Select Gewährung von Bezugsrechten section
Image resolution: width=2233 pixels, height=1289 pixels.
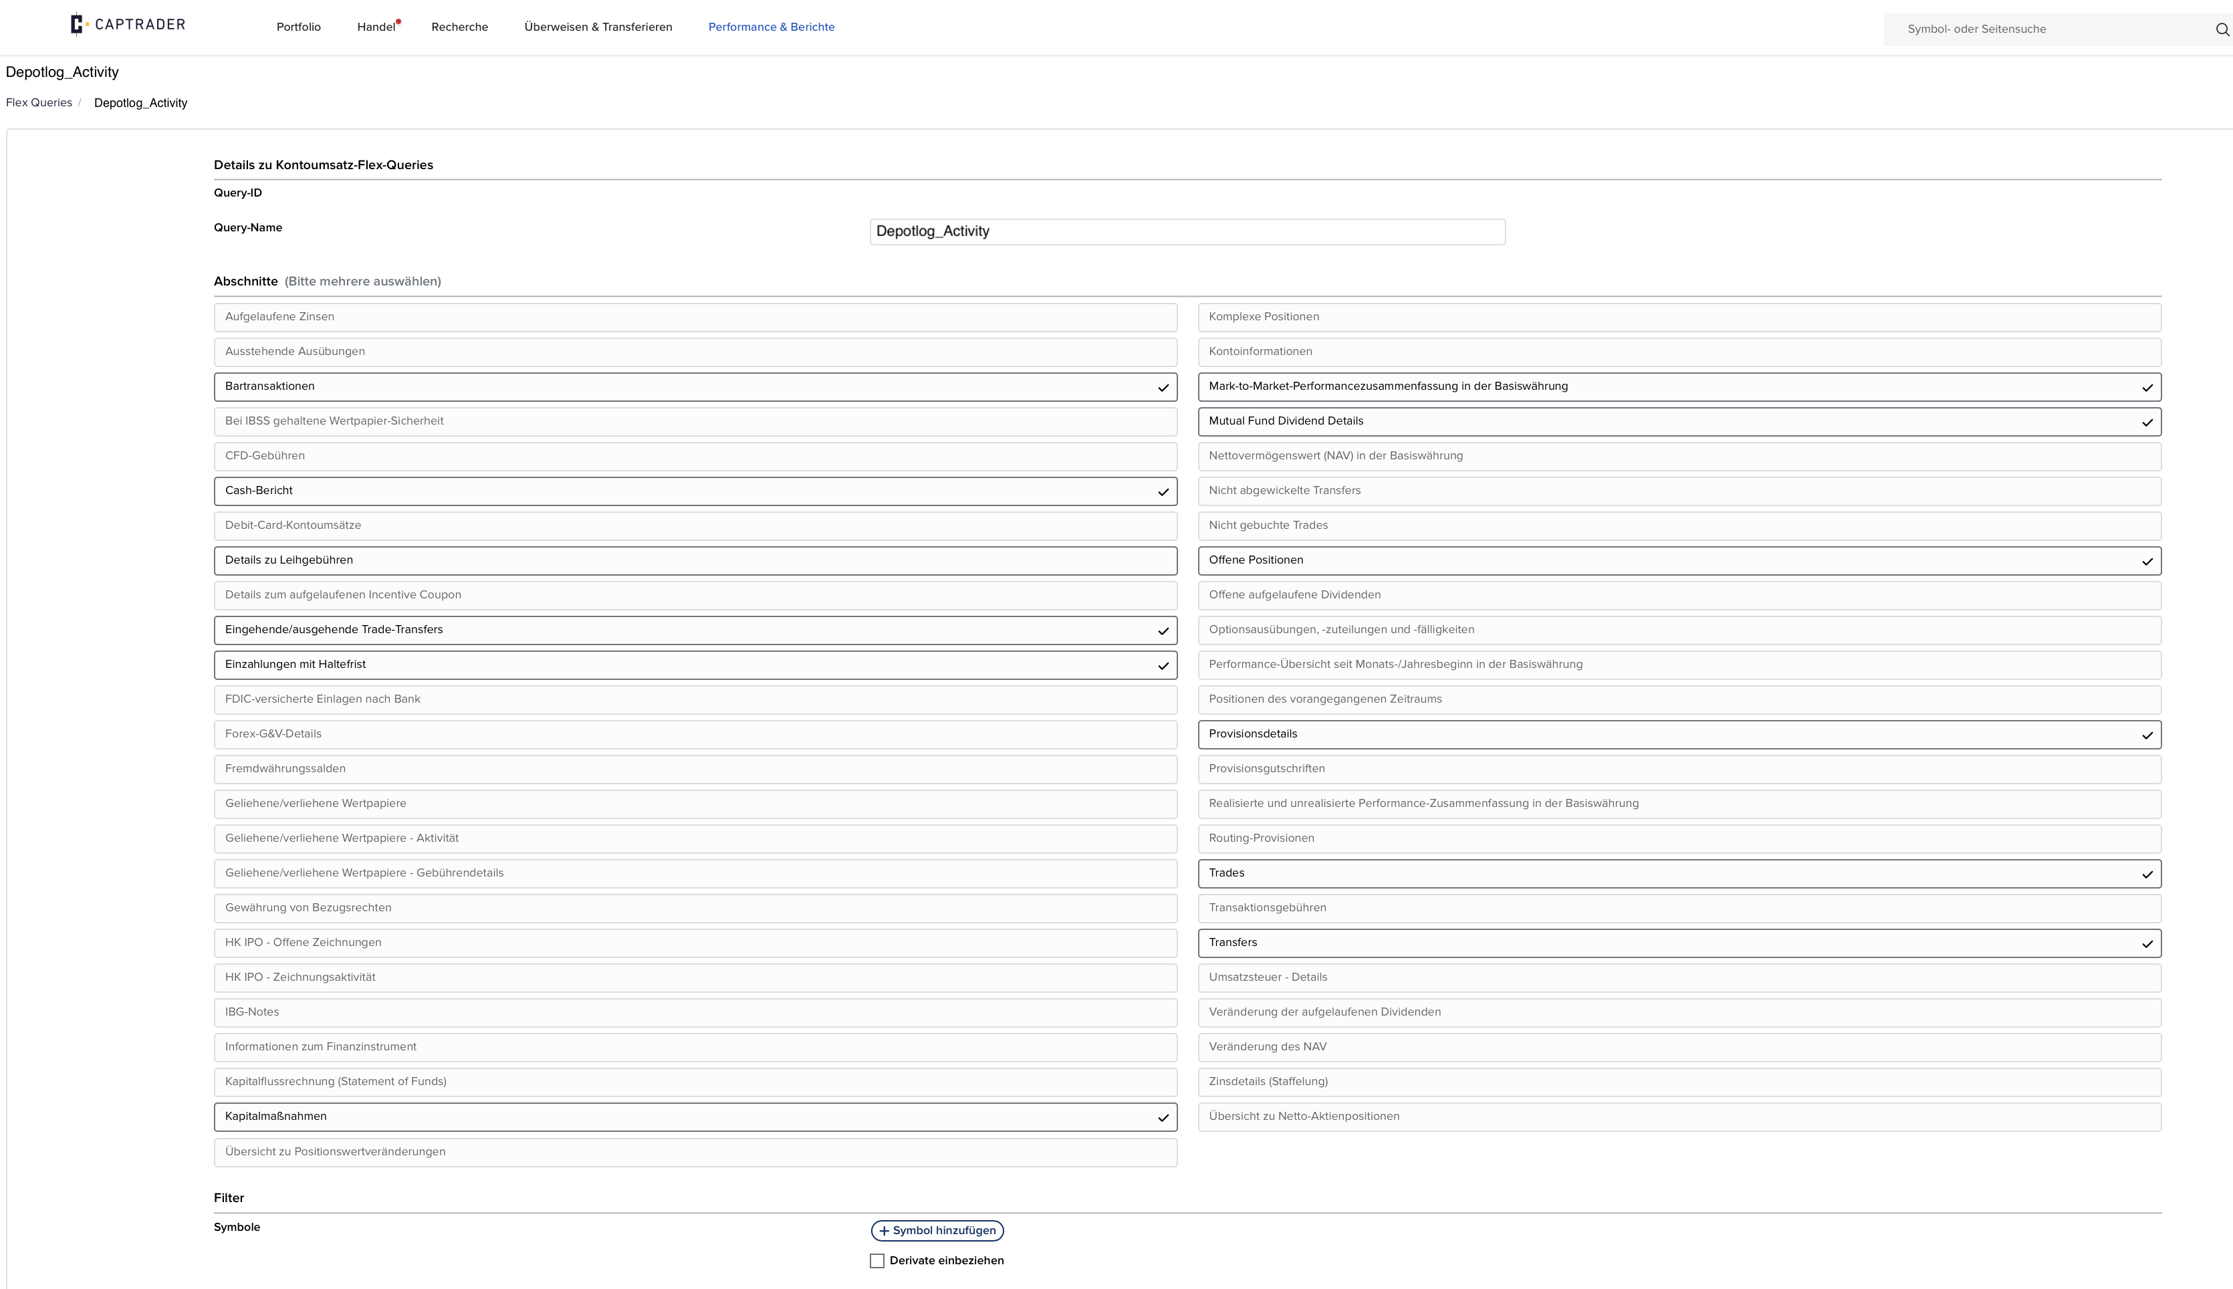[695, 909]
